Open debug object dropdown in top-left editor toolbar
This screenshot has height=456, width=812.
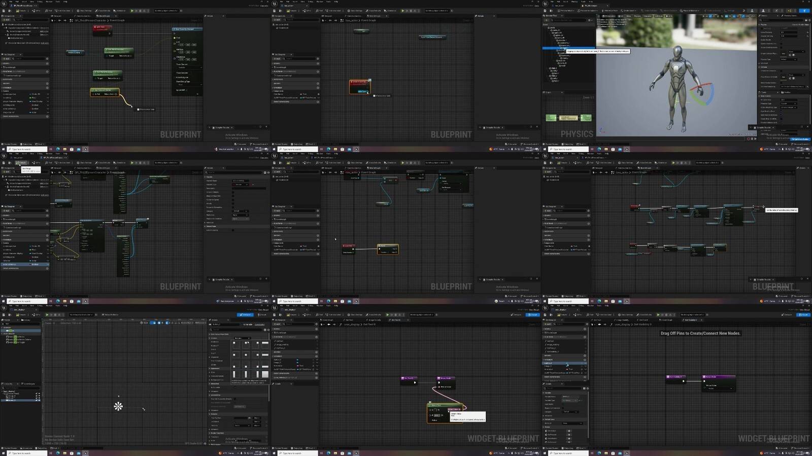click(166, 11)
